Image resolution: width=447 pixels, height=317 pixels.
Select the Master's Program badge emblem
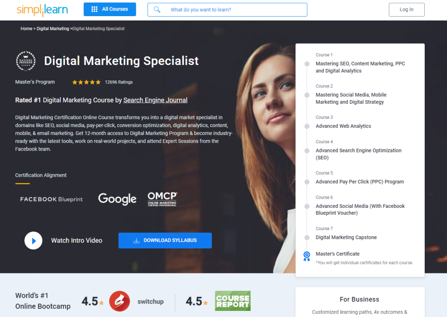pos(26,61)
